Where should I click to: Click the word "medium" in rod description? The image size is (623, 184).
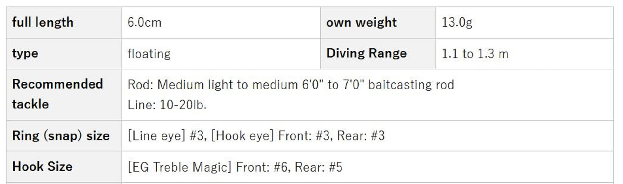(x=275, y=85)
